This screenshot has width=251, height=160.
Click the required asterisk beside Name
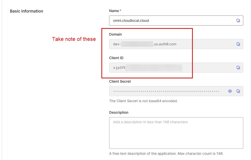pos(121,11)
